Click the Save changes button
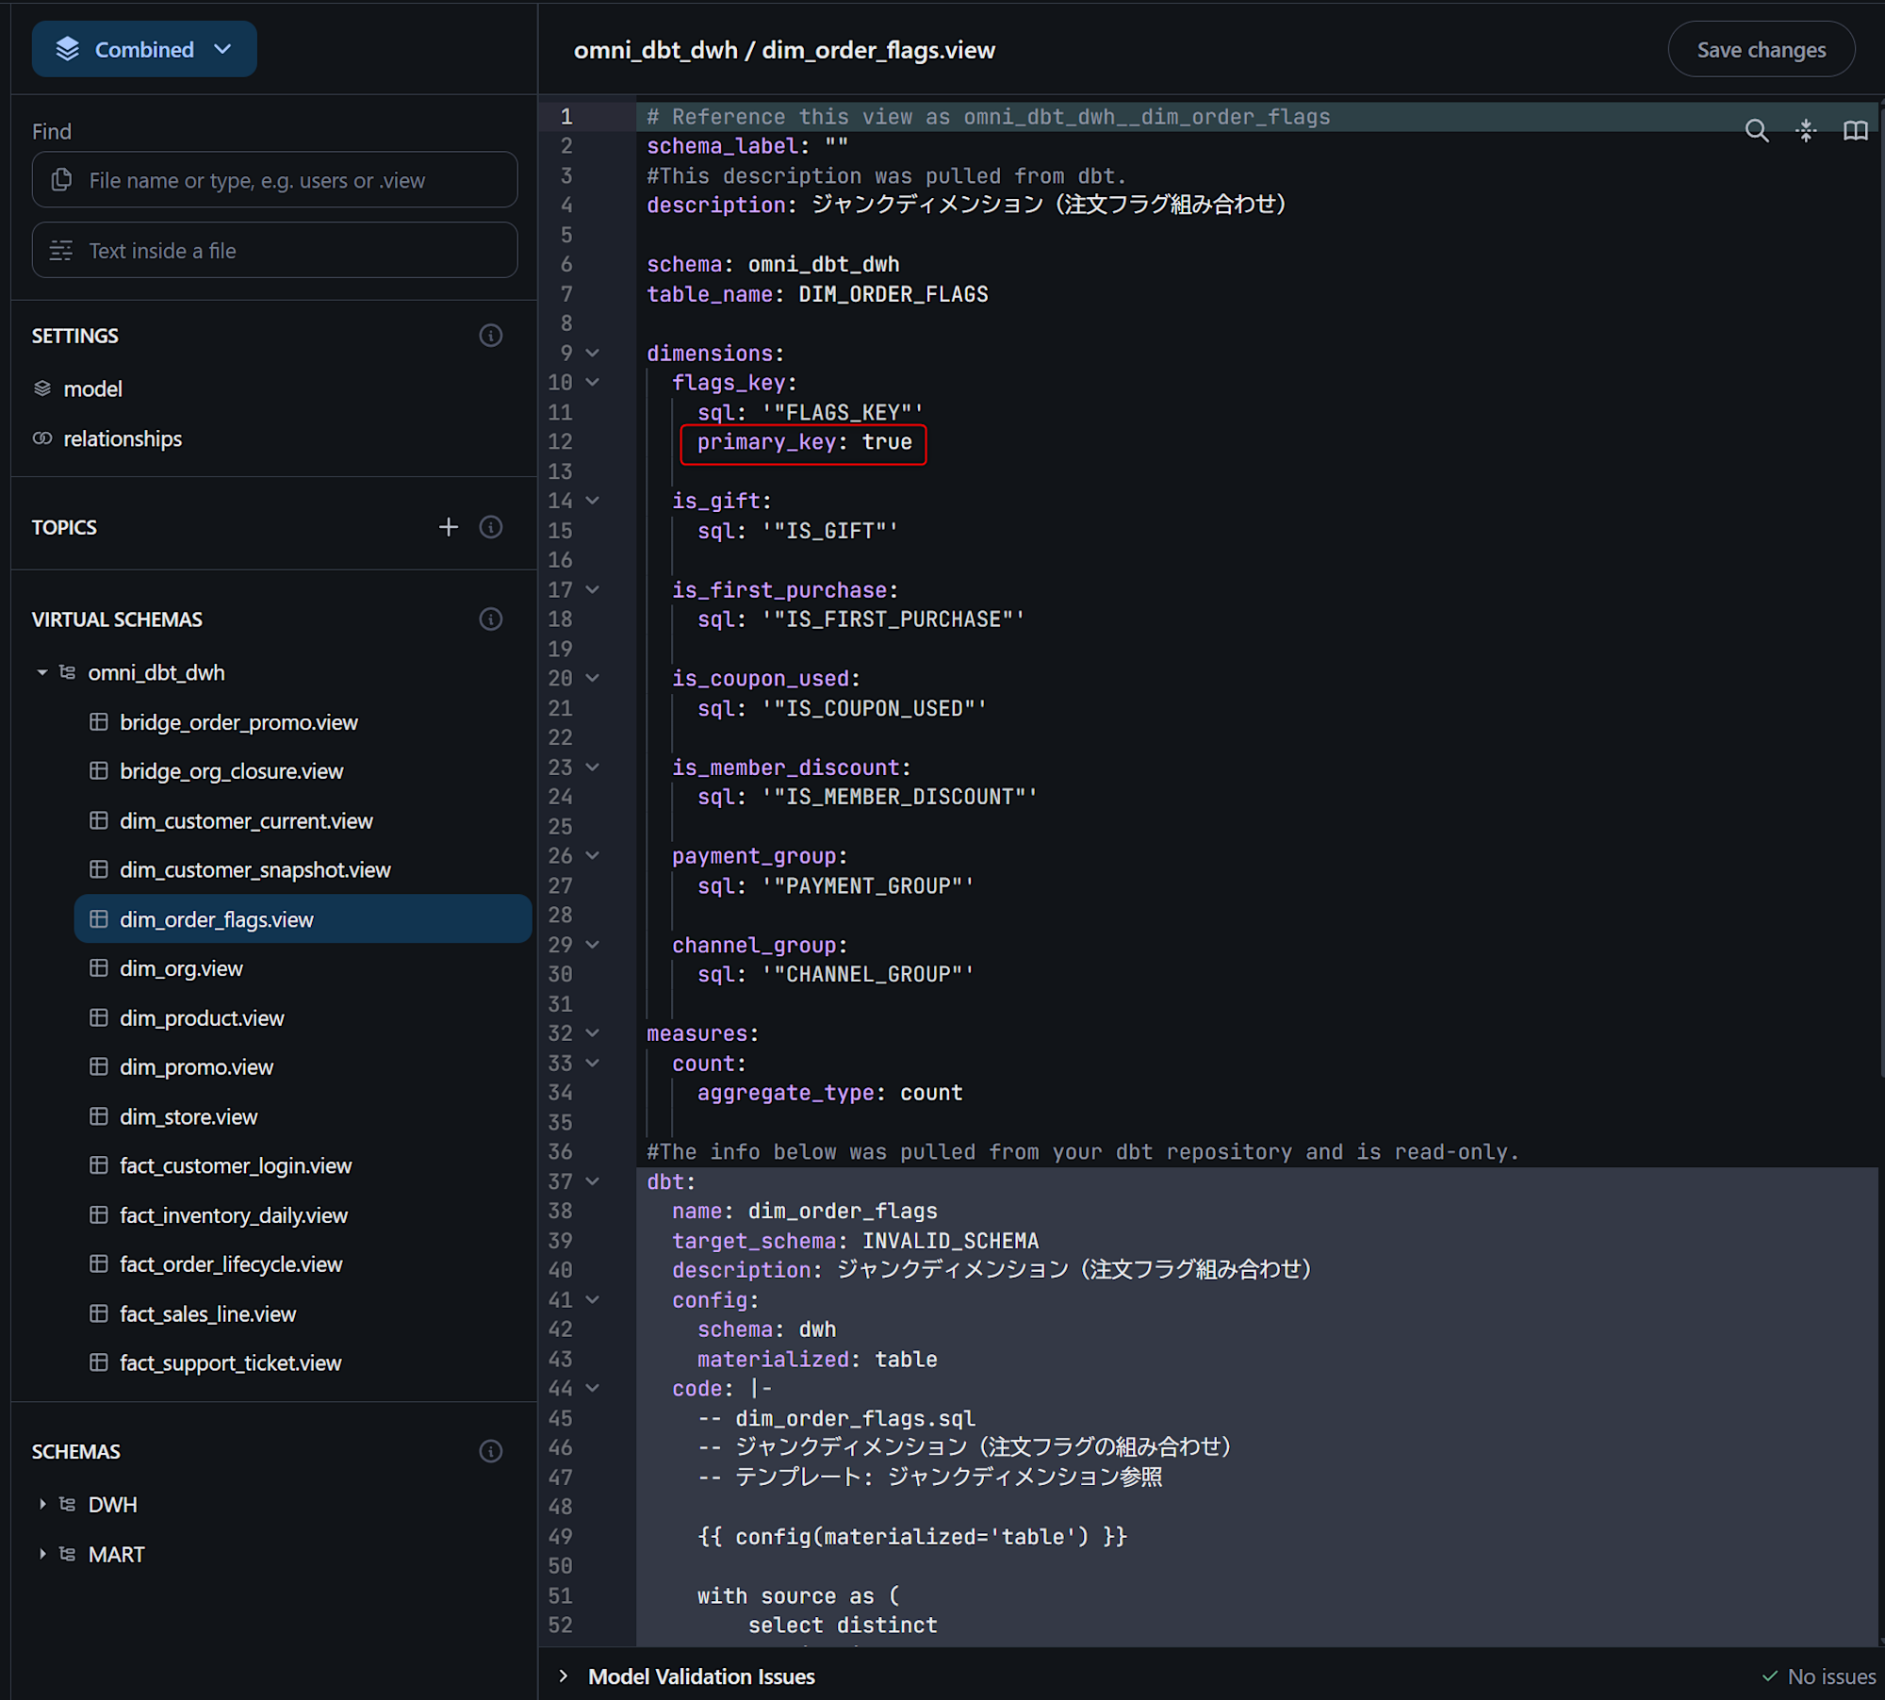This screenshot has width=1885, height=1700. pyautogui.click(x=1761, y=49)
